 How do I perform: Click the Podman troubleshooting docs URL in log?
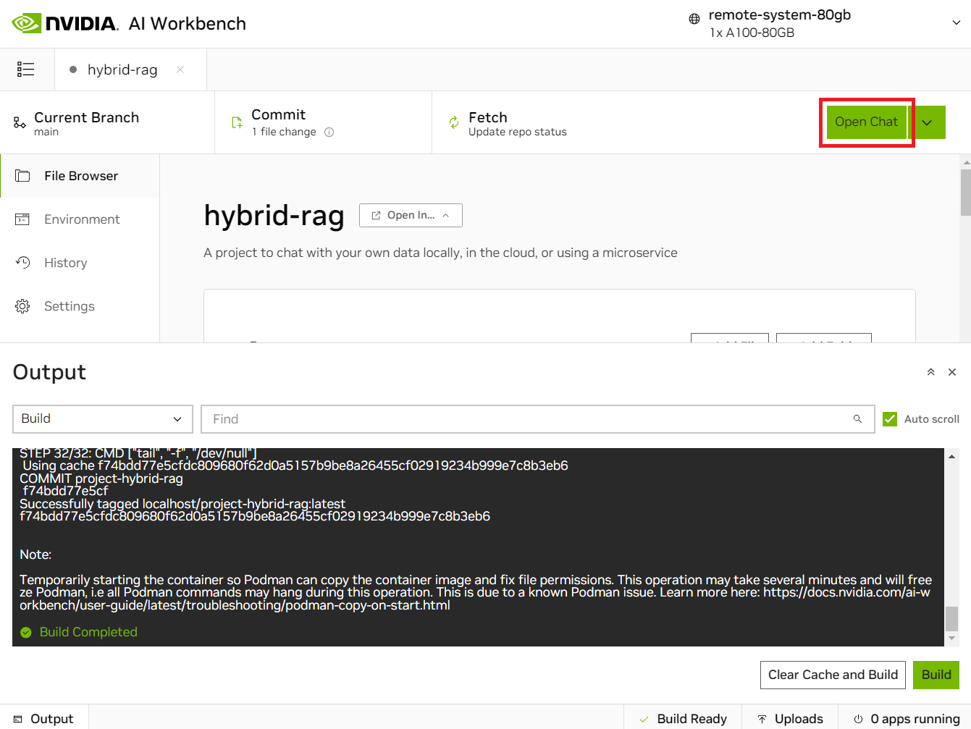(x=474, y=599)
